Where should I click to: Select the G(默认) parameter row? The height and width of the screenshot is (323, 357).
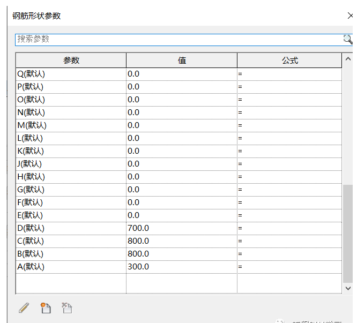(x=178, y=190)
